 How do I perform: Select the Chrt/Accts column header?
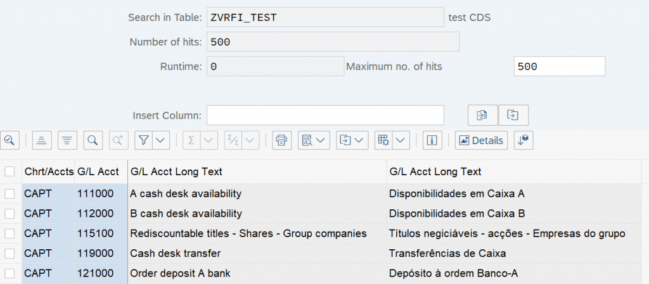point(48,171)
